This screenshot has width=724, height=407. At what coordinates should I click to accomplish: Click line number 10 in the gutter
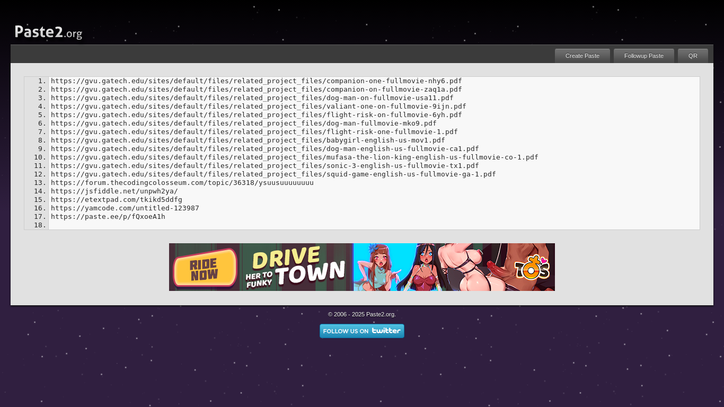pos(40,157)
